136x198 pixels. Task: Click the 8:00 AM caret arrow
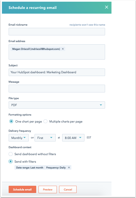coord(80,138)
